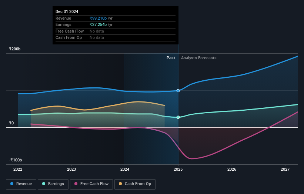The height and width of the screenshot is (194, 304).
Task: Click the Analysts Forecasts label
Action: pos(199,58)
